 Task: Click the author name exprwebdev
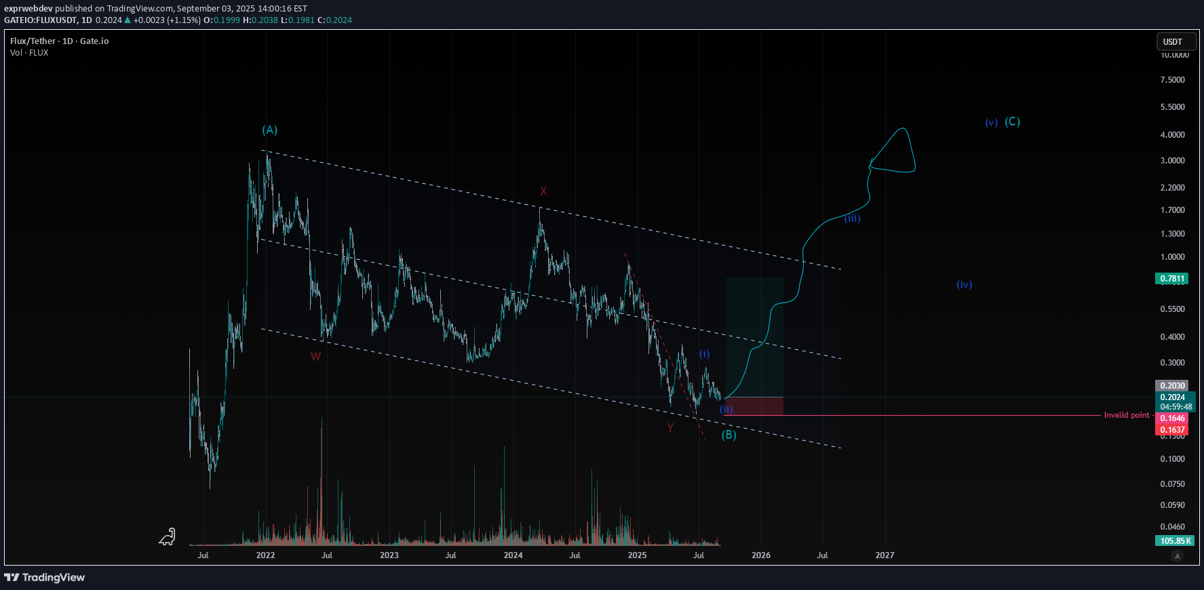[x=28, y=8]
